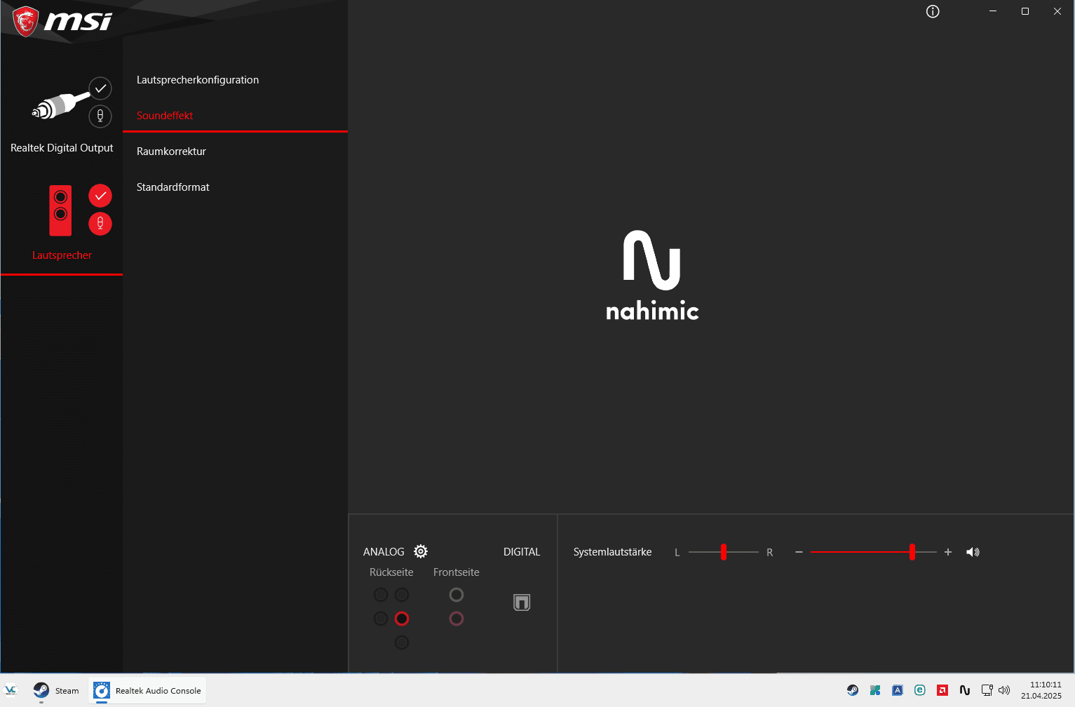Toggle the red default device checkmark for Lautsprecher

click(100, 196)
